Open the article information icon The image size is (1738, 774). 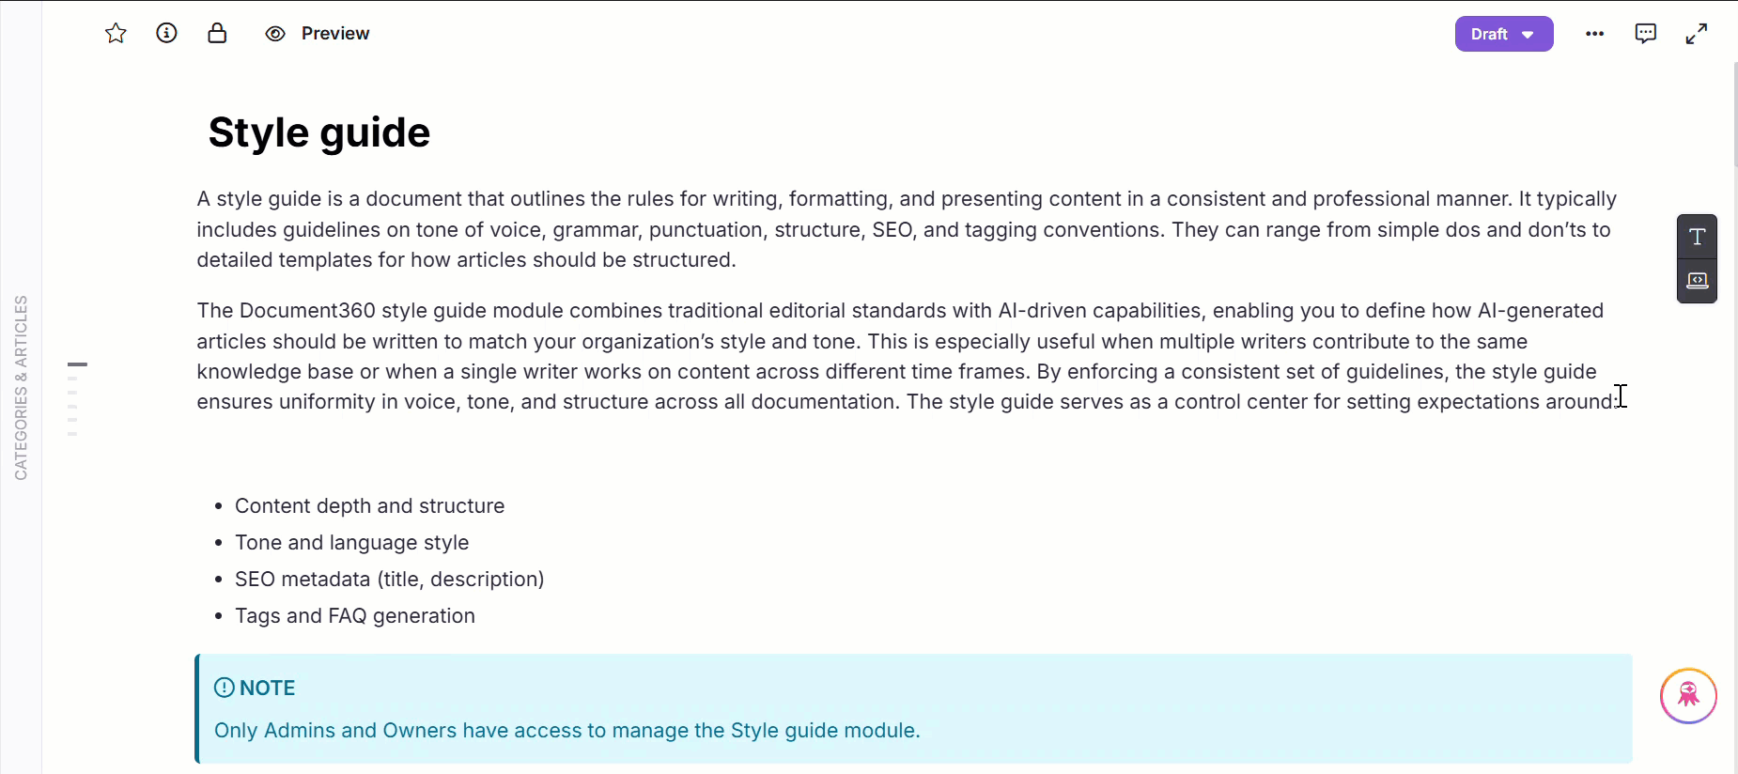pyautogui.click(x=166, y=34)
